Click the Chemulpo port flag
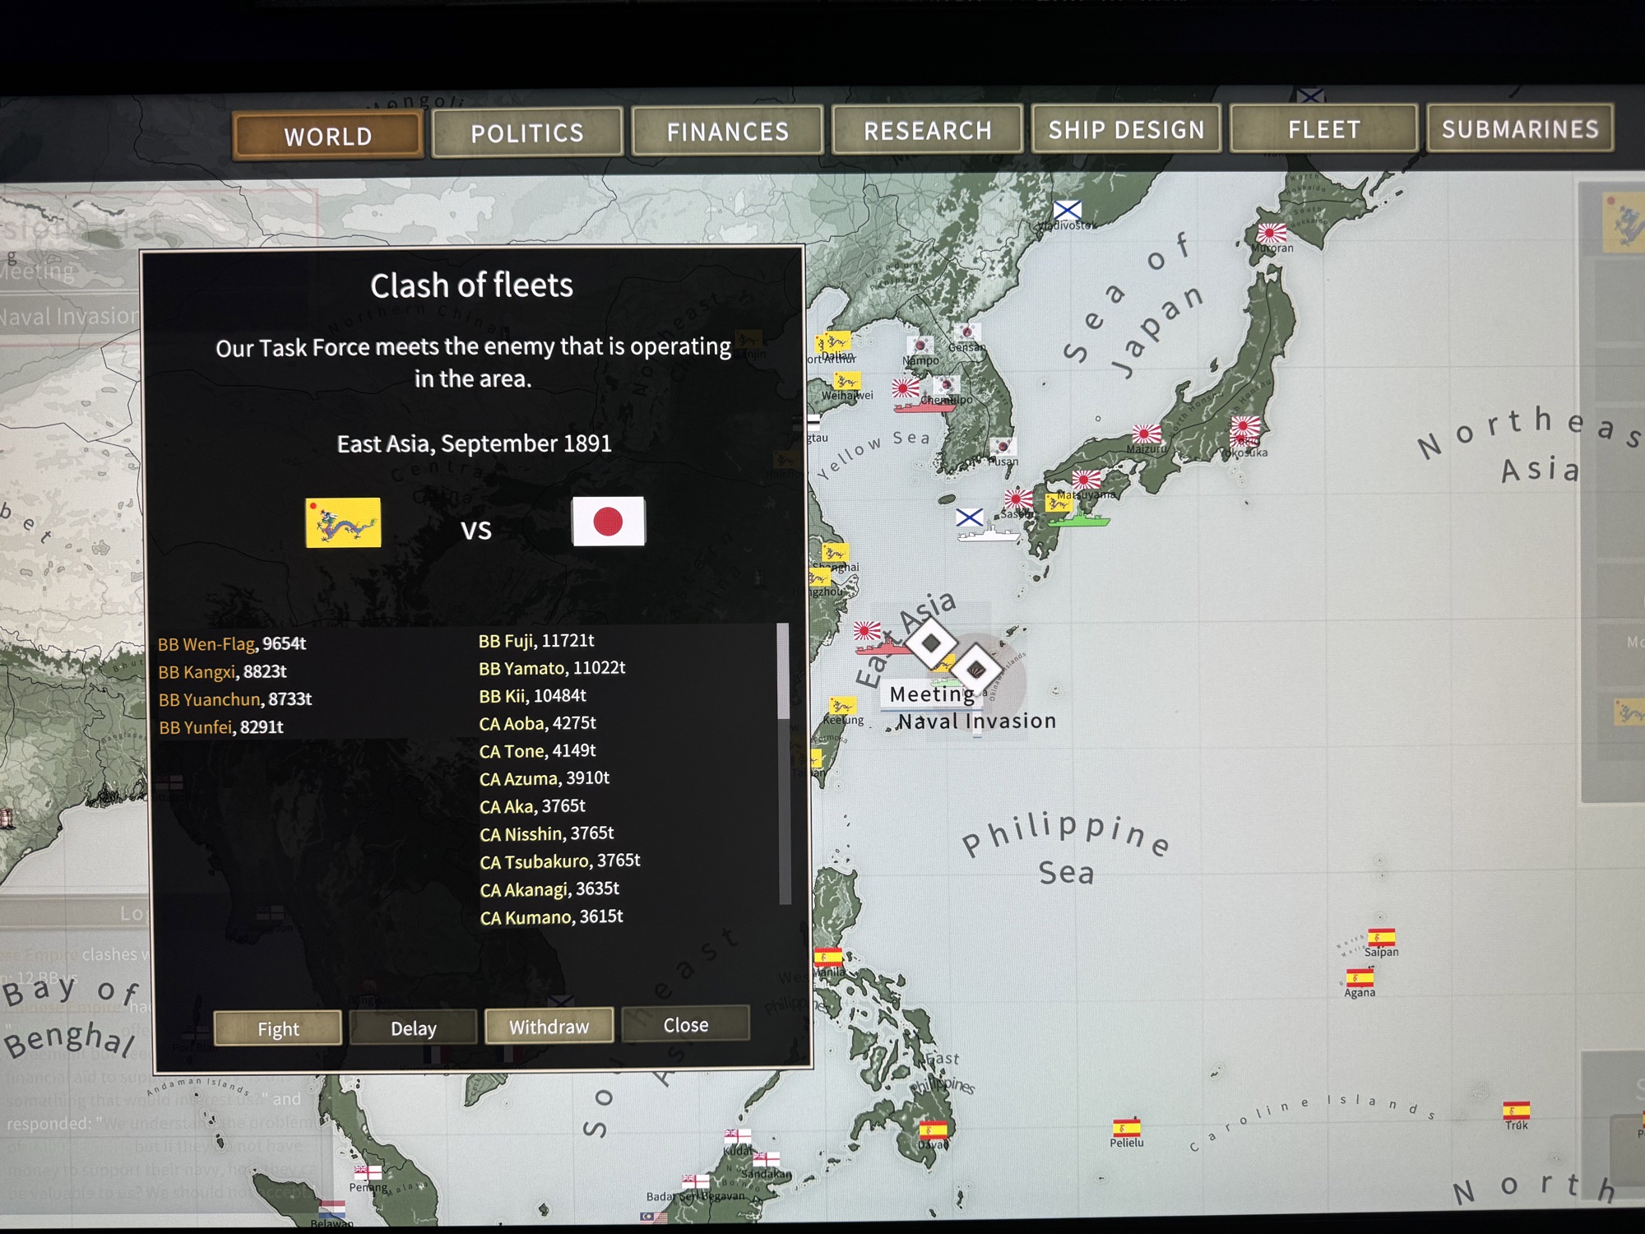Screen dimensions: 1645x1234 click(946, 385)
